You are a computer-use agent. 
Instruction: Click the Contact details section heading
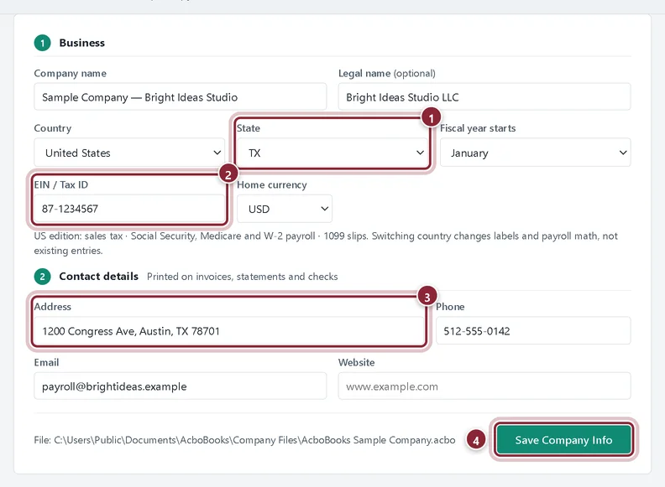click(x=99, y=277)
